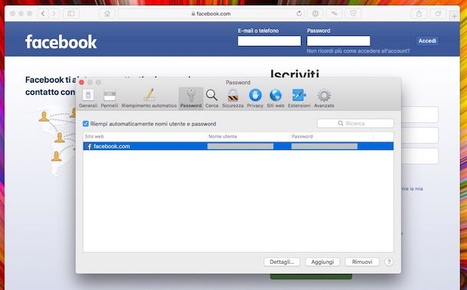
Task: Open the Estensioni preferences pane
Action: (x=299, y=98)
